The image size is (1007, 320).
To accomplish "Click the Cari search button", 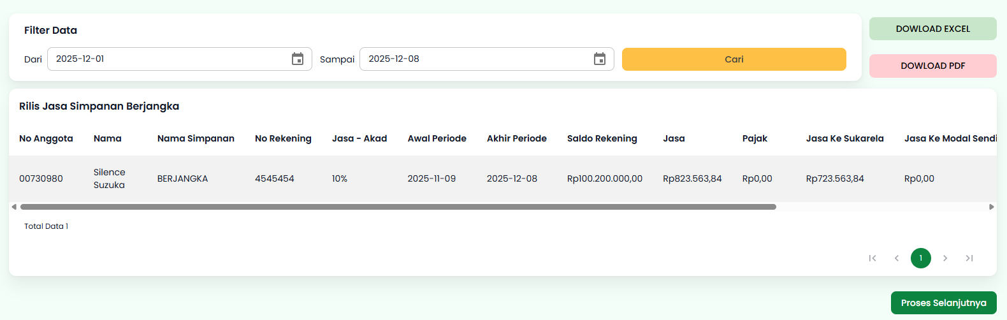I will point(734,59).
